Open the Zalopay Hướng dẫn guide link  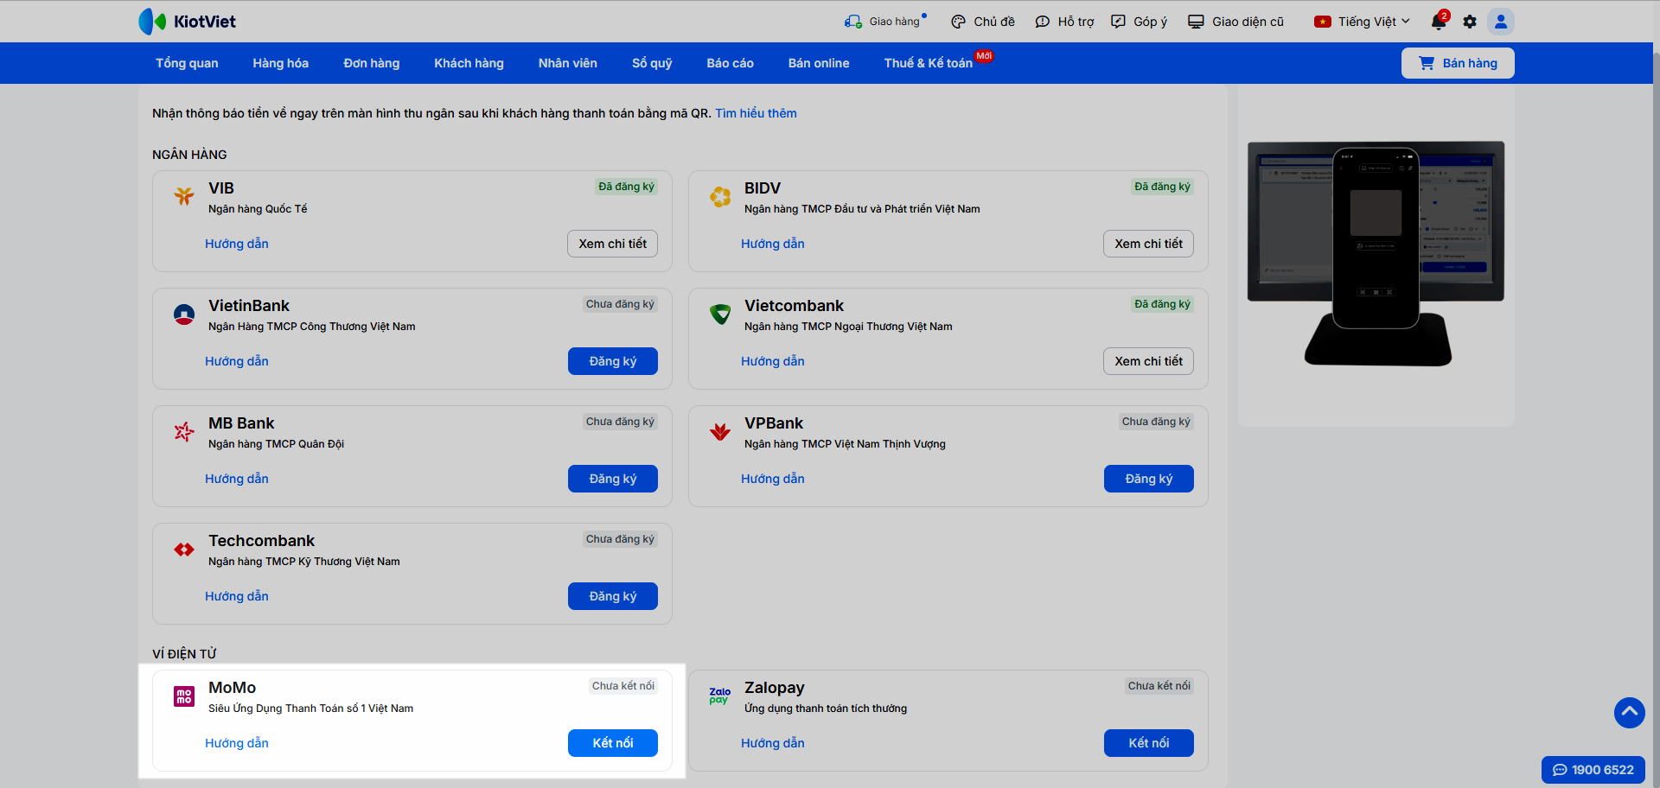click(773, 743)
